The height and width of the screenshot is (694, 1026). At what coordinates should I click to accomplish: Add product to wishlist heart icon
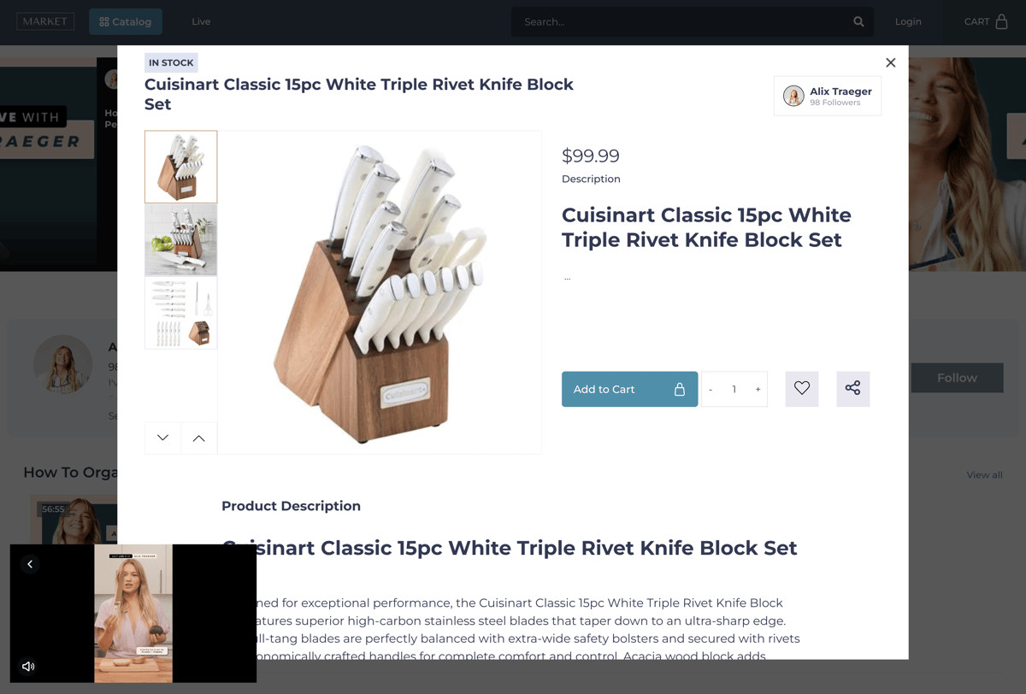pyautogui.click(x=802, y=389)
